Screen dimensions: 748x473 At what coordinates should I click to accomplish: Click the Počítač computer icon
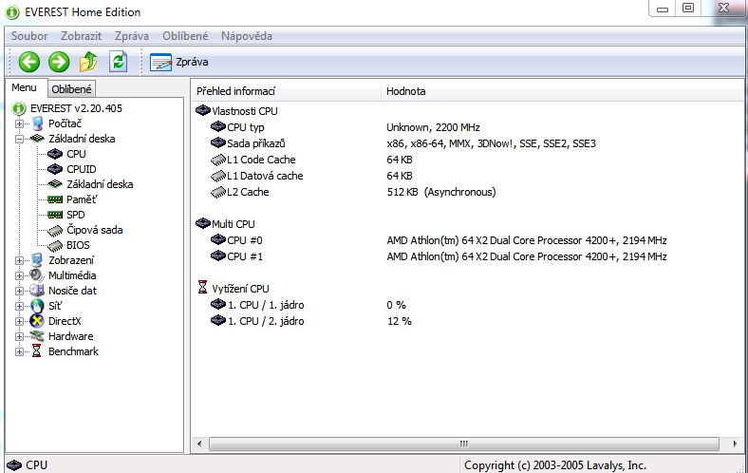tap(37, 123)
